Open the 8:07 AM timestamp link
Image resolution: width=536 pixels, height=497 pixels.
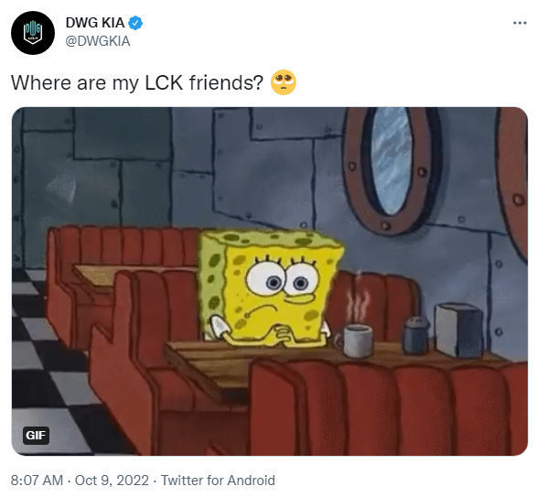pyautogui.click(x=37, y=481)
